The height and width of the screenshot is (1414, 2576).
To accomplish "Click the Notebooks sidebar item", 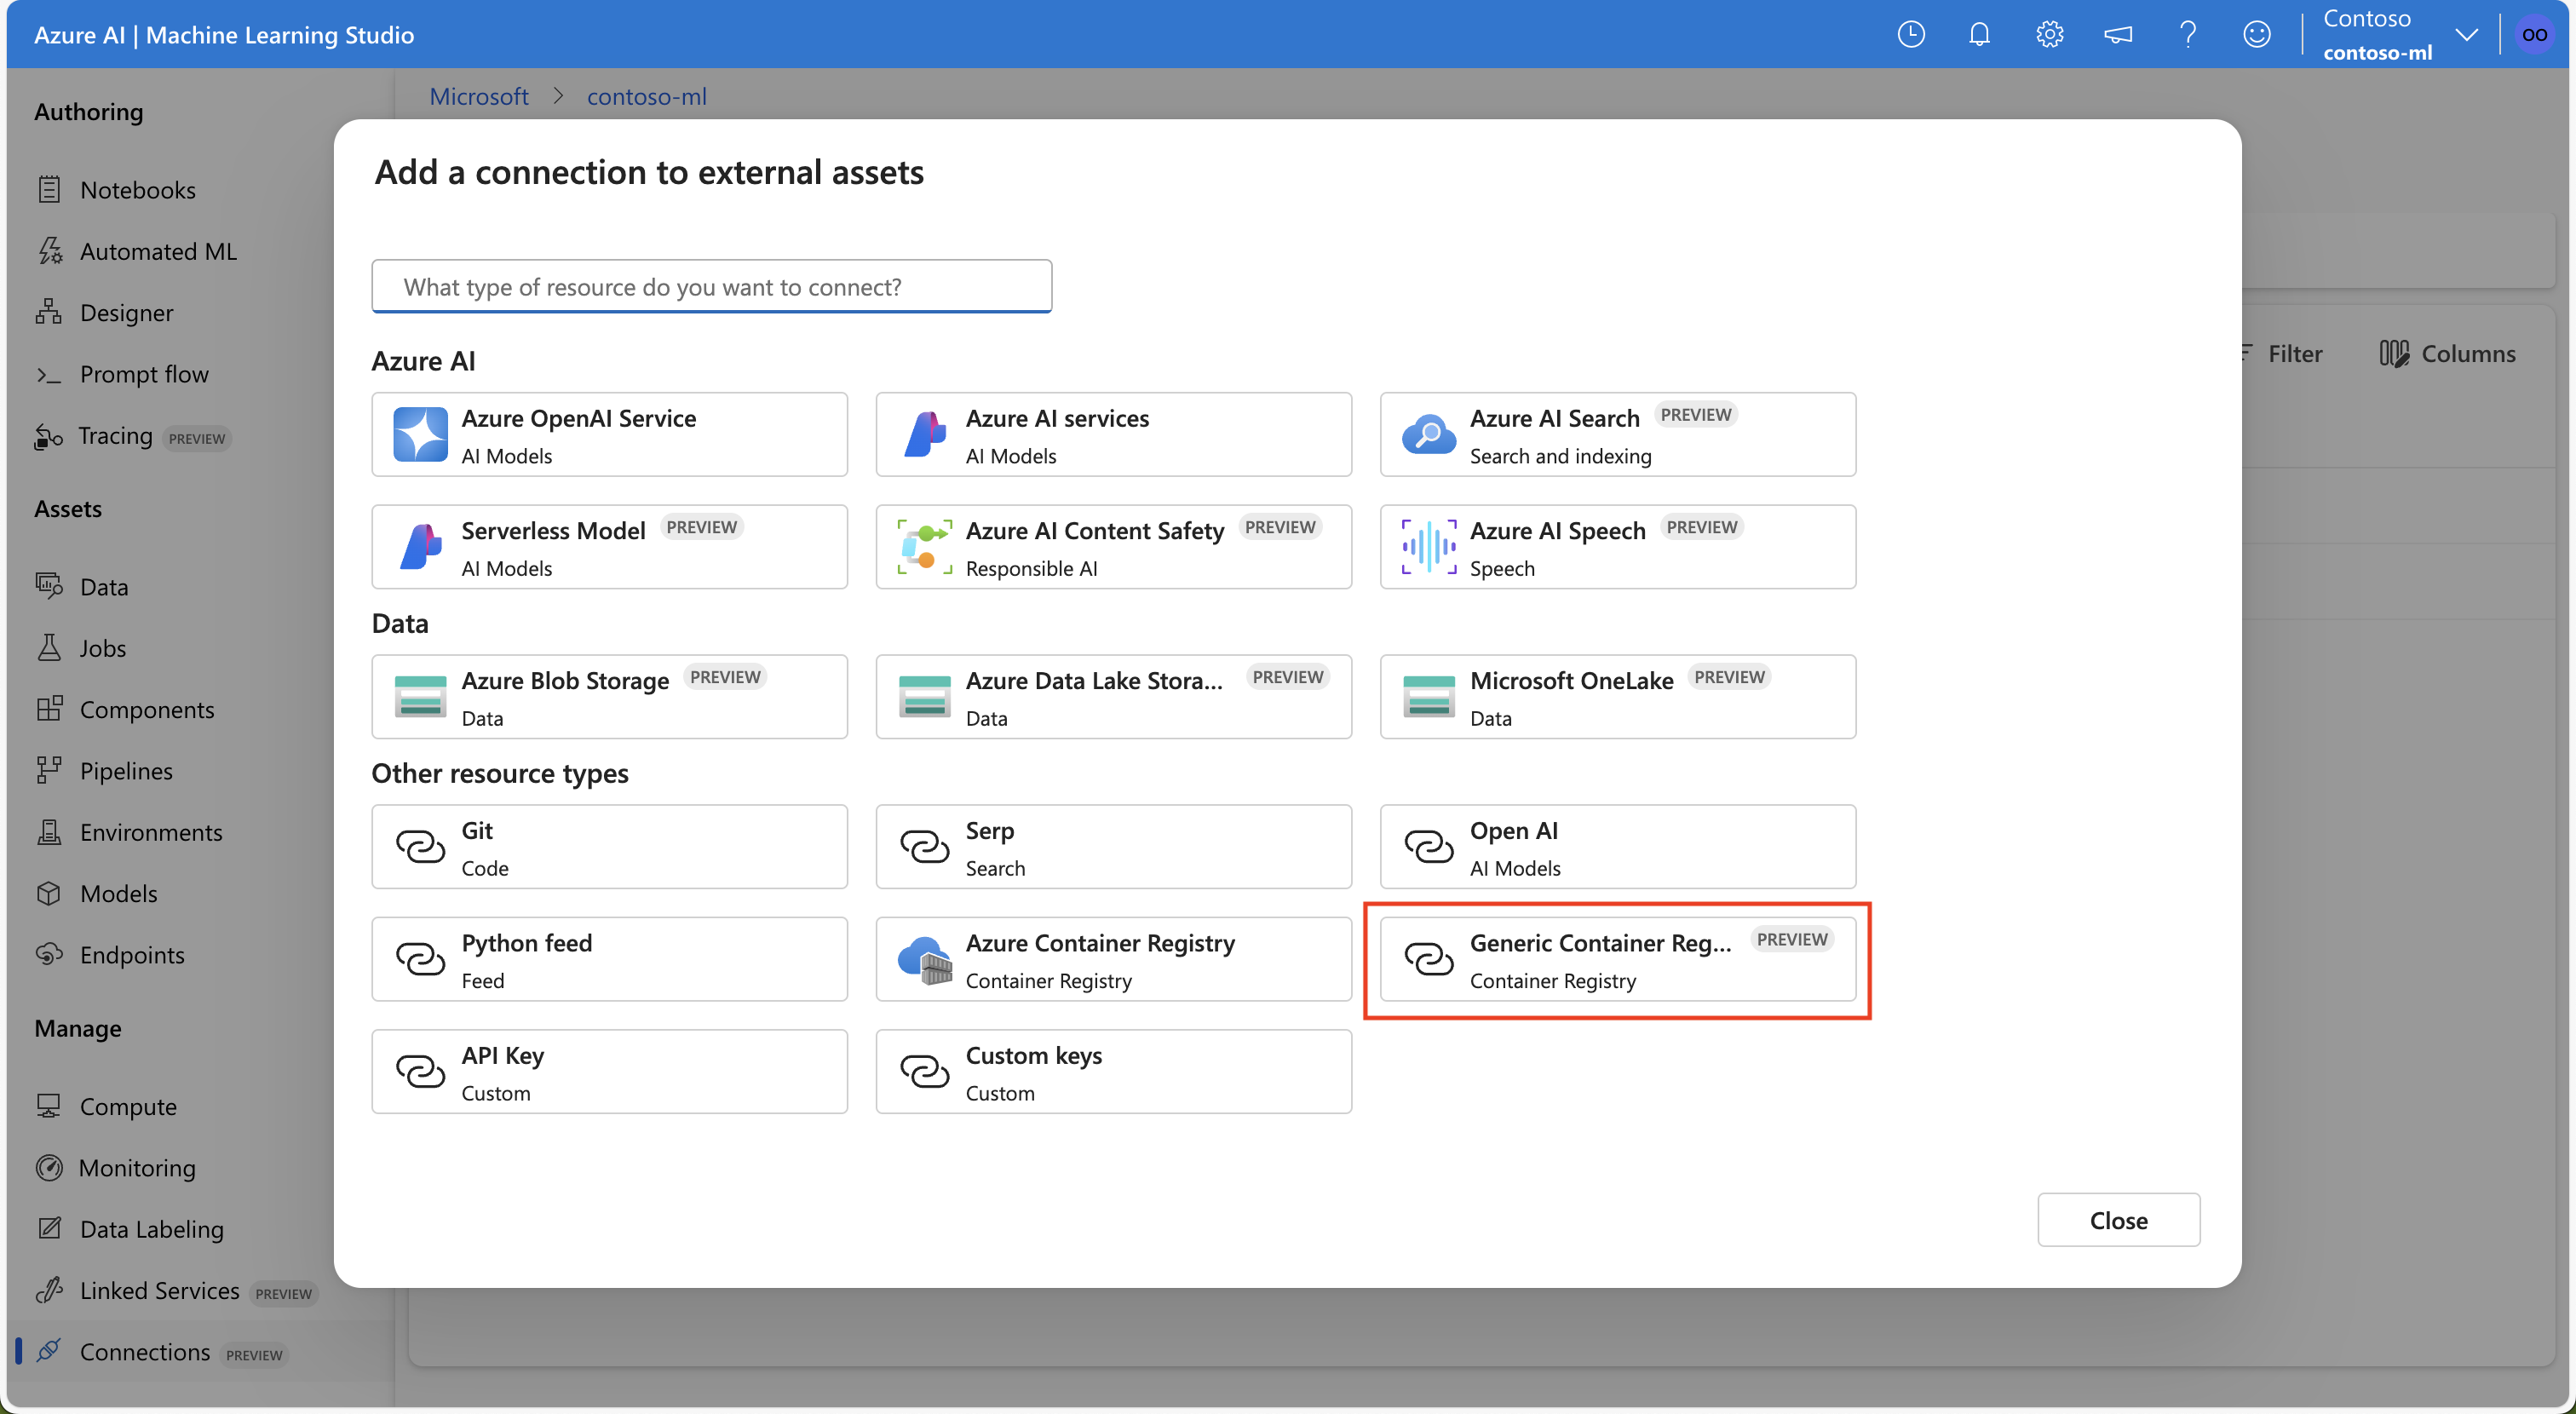I will coord(137,187).
